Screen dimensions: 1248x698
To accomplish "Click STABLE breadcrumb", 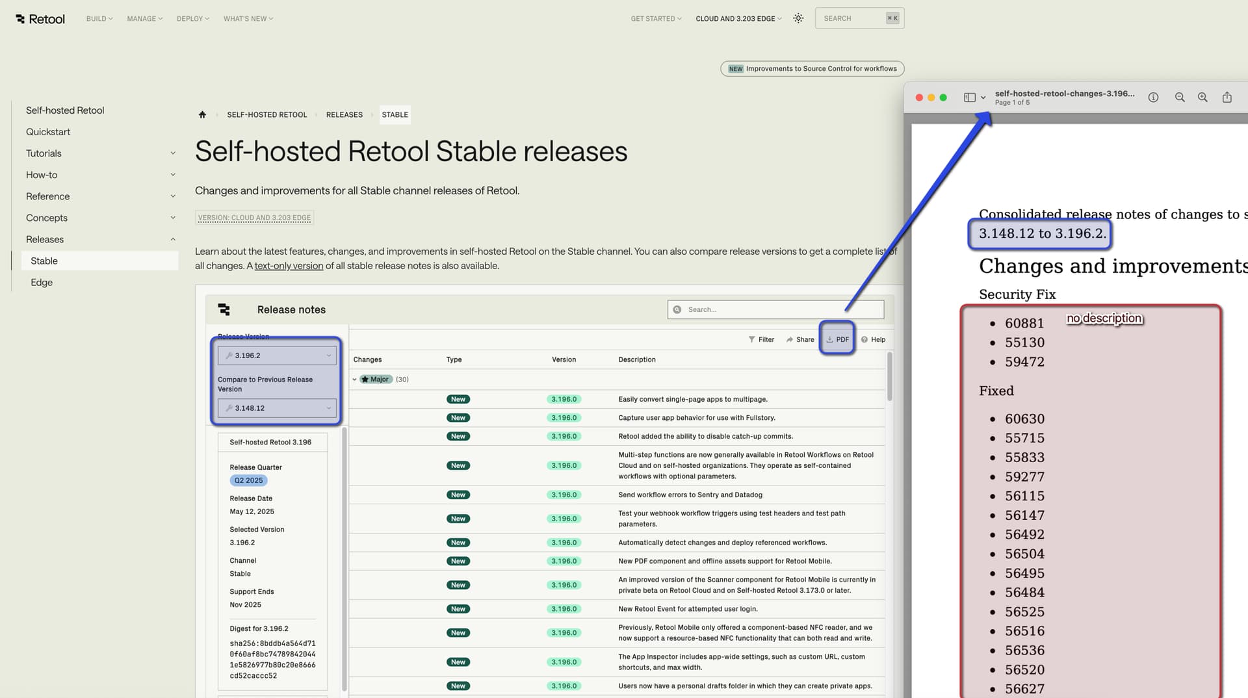I will point(395,115).
